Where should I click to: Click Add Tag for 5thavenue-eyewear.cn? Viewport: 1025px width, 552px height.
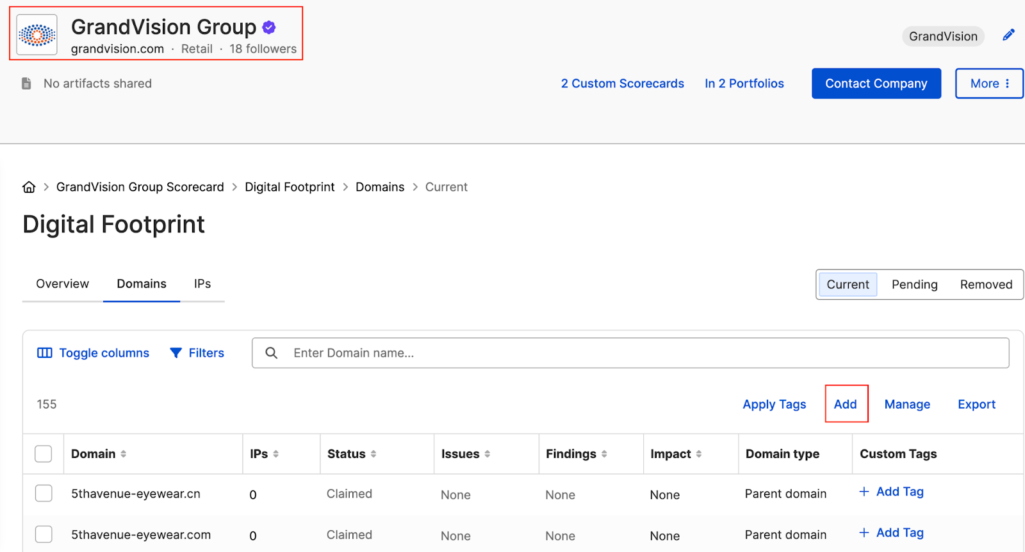899,491
